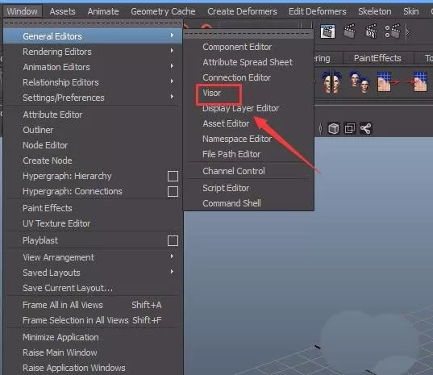
Task: Click the IPR render clapperboard icon
Action: coord(371,31)
